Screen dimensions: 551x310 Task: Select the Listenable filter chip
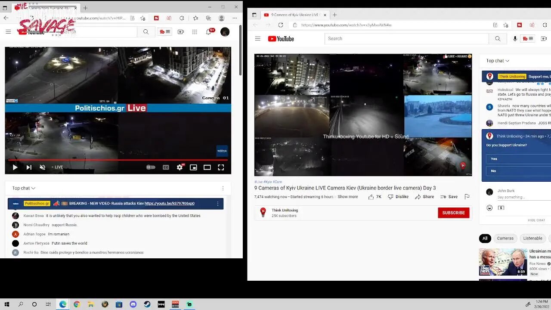click(533, 239)
